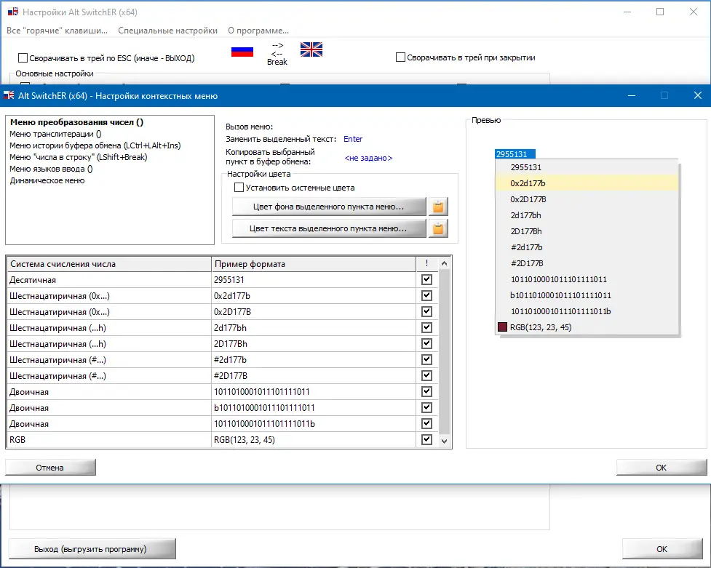Click Цвет текста выделенного пункта меню button
This screenshot has height=568, width=711.
point(329,228)
